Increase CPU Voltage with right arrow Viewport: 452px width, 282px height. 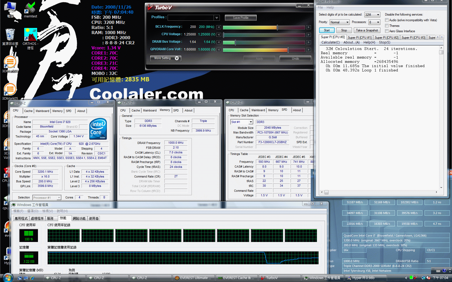(x=309, y=35)
